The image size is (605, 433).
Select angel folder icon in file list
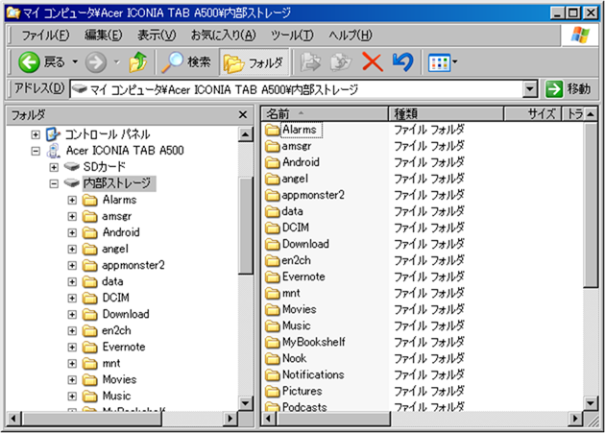pos(273,179)
